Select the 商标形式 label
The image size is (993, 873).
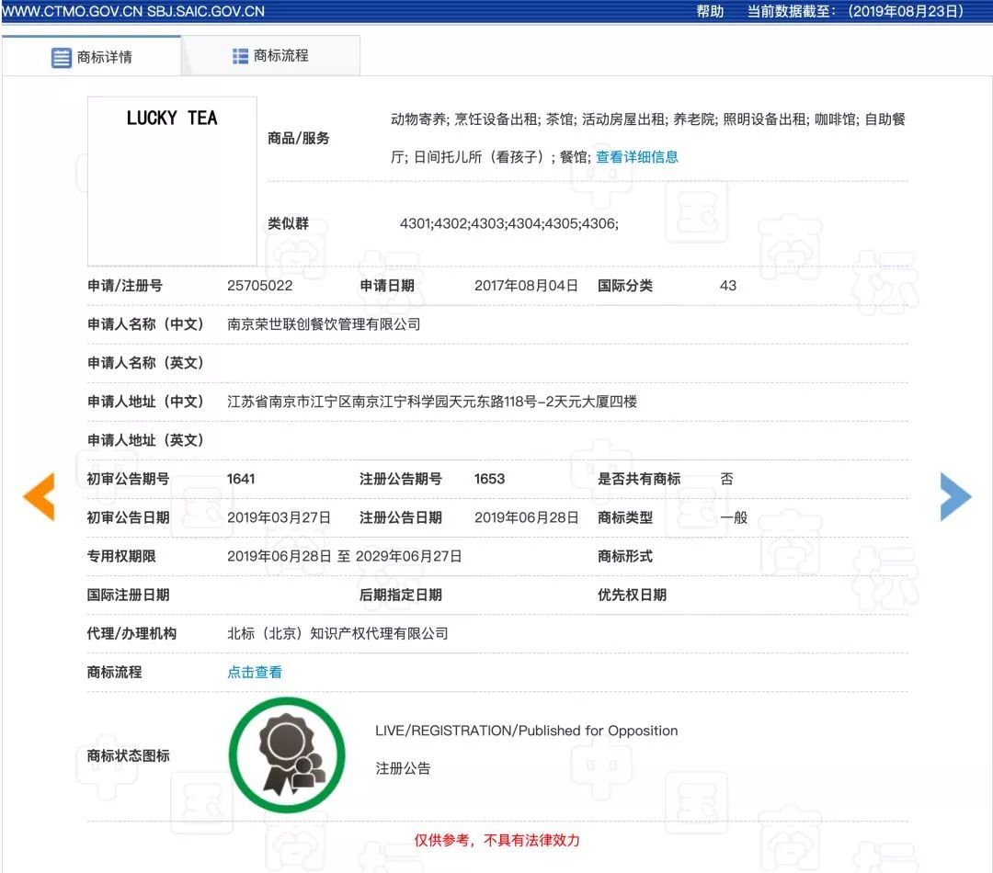[x=625, y=556]
